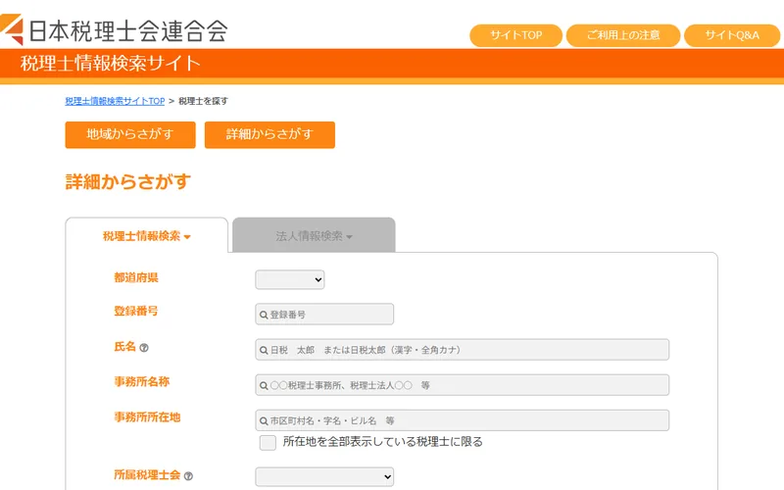This screenshot has height=490, width=784.
Task: Click the magnifier icon in 事務所名称 field
Action: [264, 385]
